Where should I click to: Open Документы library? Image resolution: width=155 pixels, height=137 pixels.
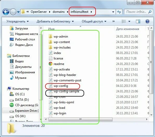pos(23,67)
